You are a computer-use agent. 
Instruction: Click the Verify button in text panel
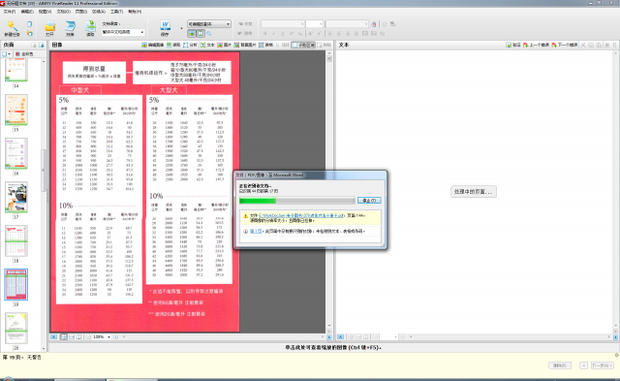click(x=513, y=46)
